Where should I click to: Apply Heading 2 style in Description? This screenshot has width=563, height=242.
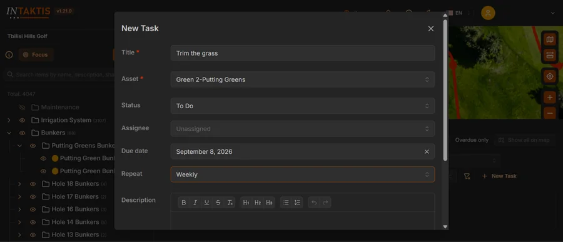click(258, 203)
